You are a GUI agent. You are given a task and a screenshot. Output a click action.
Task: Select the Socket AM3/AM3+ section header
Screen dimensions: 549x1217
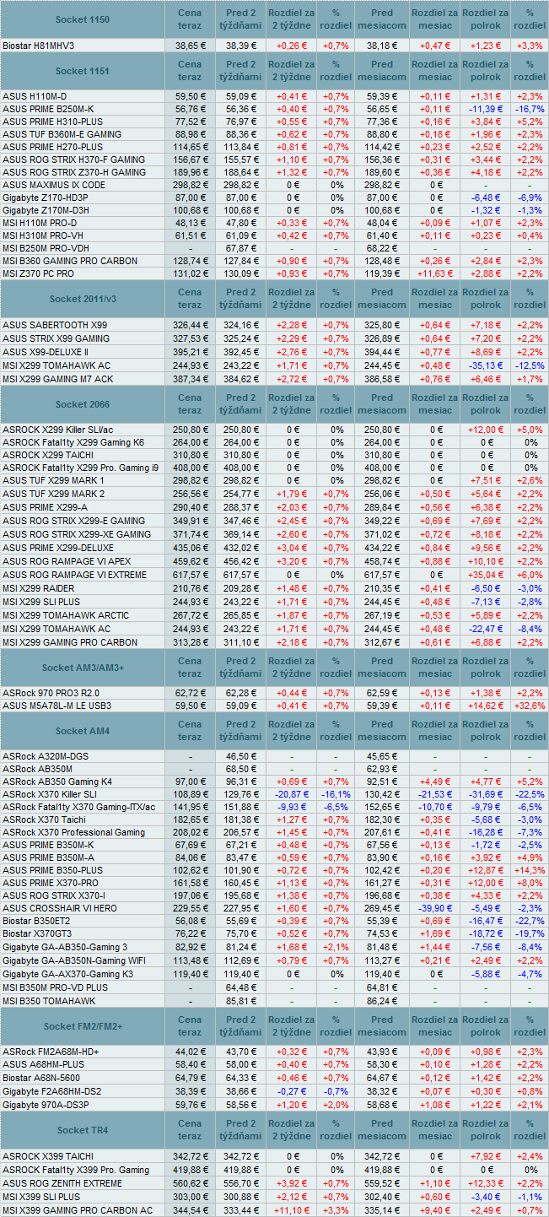click(x=82, y=668)
